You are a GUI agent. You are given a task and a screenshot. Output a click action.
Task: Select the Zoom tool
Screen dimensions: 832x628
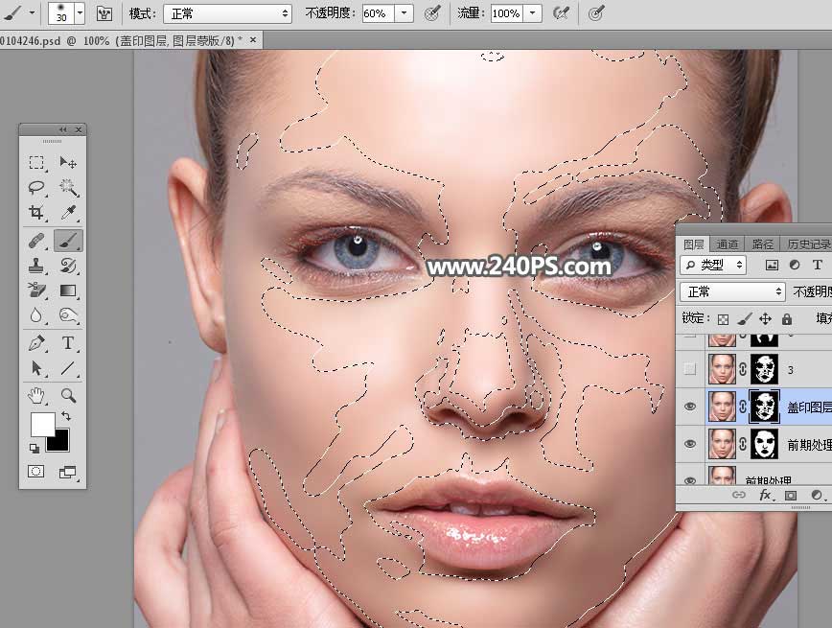point(66,395)
